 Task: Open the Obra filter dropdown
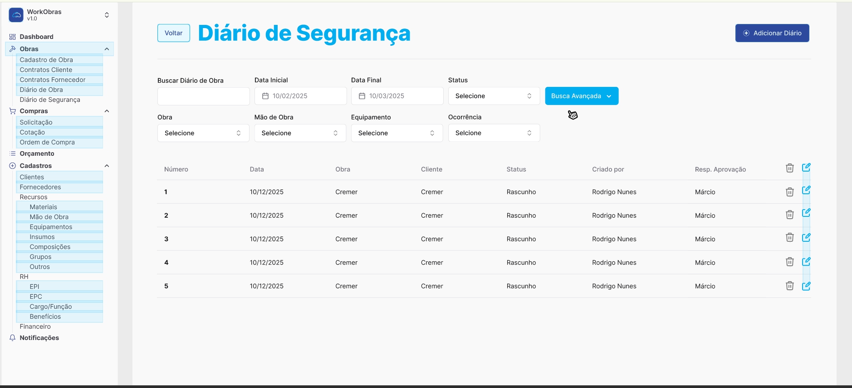click(203, 133)
